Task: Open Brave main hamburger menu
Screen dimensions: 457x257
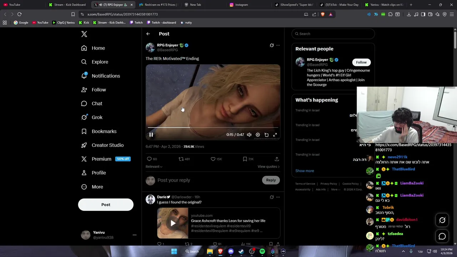Action: click(x=452, y=14)
